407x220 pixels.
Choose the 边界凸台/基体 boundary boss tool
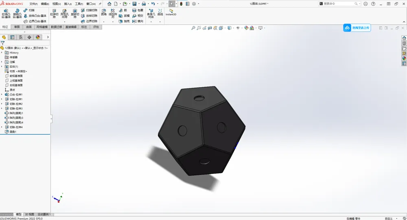pyautogui.click(x=35, y=21)
